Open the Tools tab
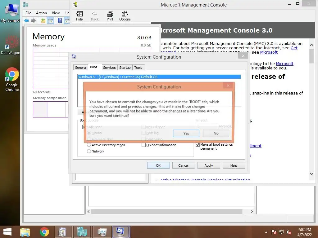Viewport: 318px width, 238px height. pos(138,67)
